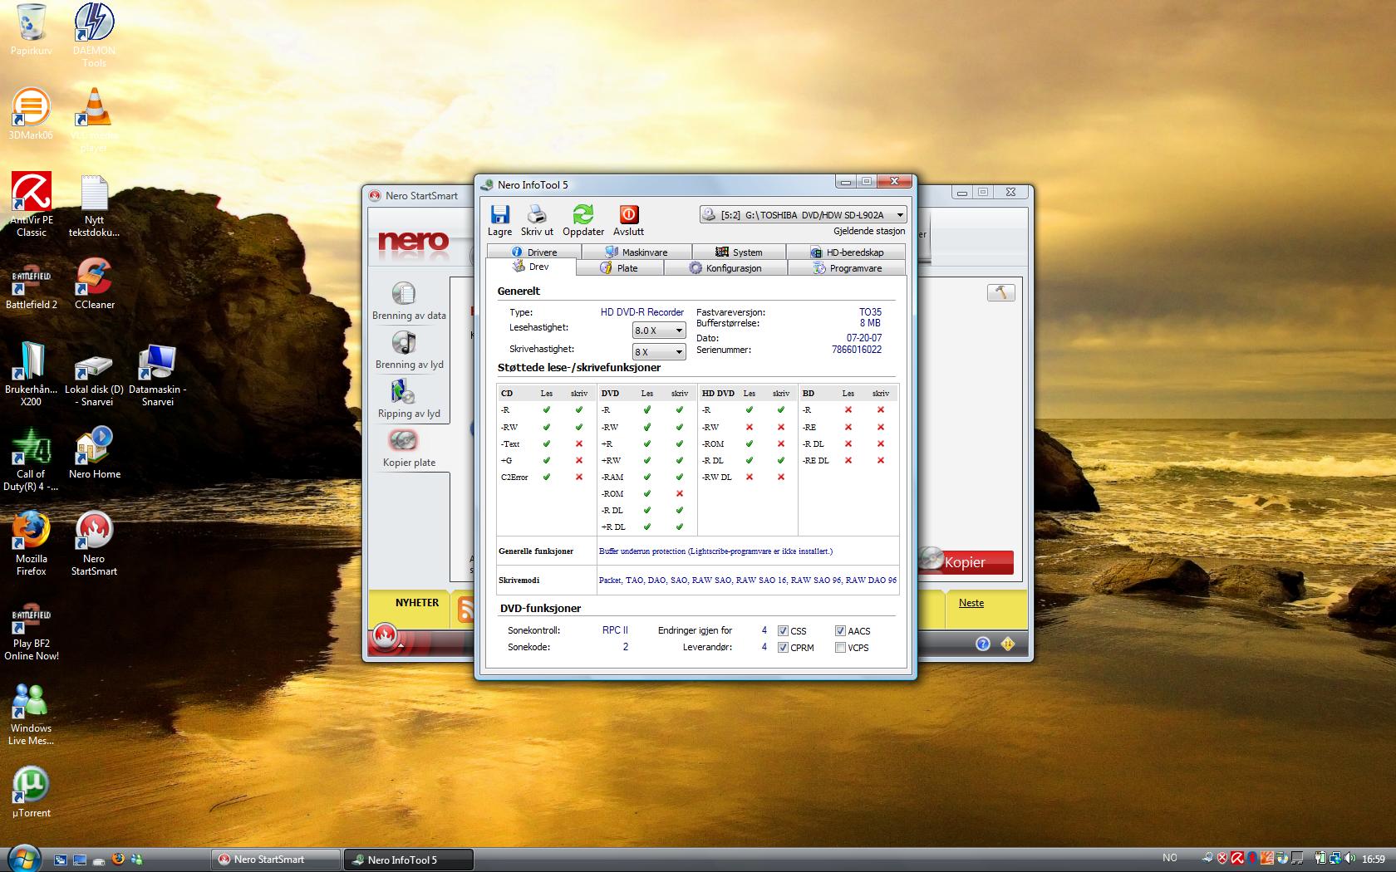This screenshot has width=1396, height=872.
Task: Open Brenning av data in StartSmart
Action: point(409,301)
